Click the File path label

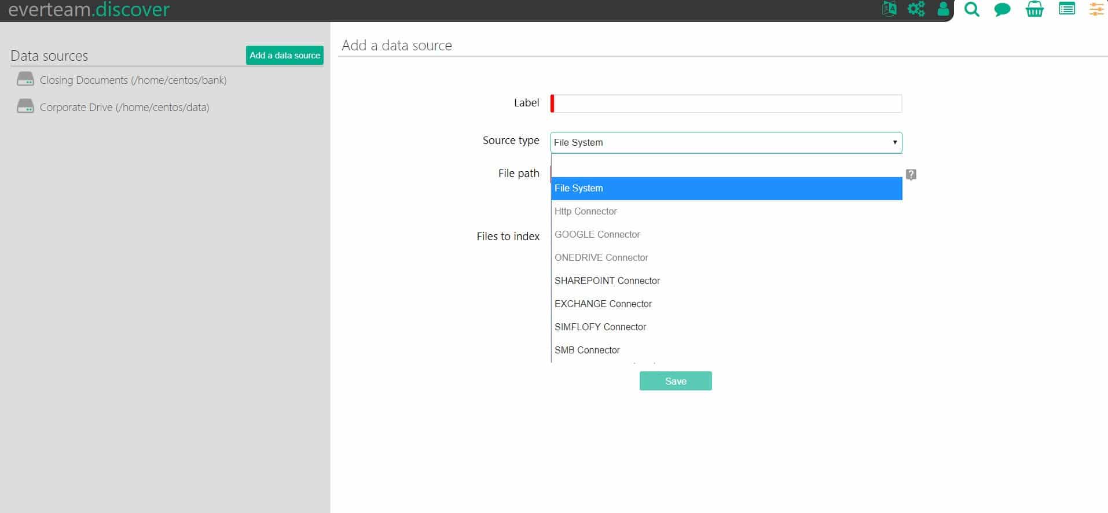[519, 174]
